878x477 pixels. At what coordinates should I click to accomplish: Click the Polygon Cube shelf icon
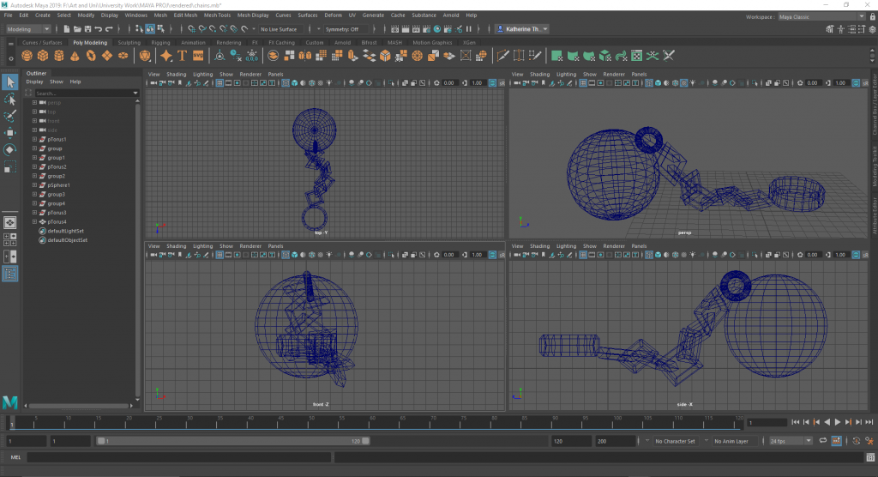coord(44,56)
